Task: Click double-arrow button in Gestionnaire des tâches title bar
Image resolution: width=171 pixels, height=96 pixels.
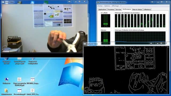Action: point(152,2)
